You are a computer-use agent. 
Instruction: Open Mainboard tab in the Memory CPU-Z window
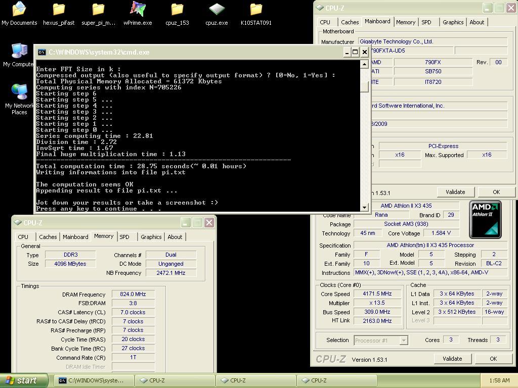click(x=75, y=237)
